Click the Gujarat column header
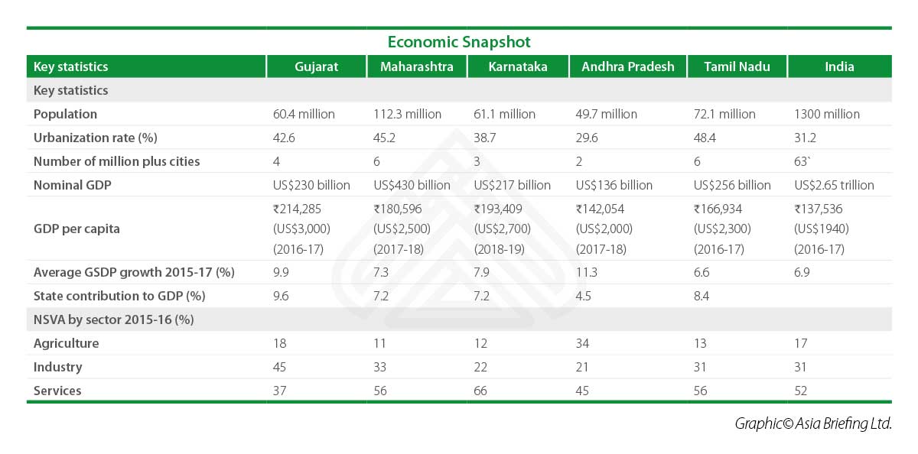 tap(317, 66)
